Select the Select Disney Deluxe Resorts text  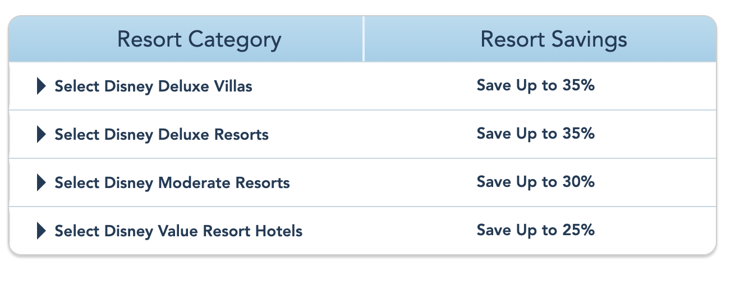click(162, 135)
